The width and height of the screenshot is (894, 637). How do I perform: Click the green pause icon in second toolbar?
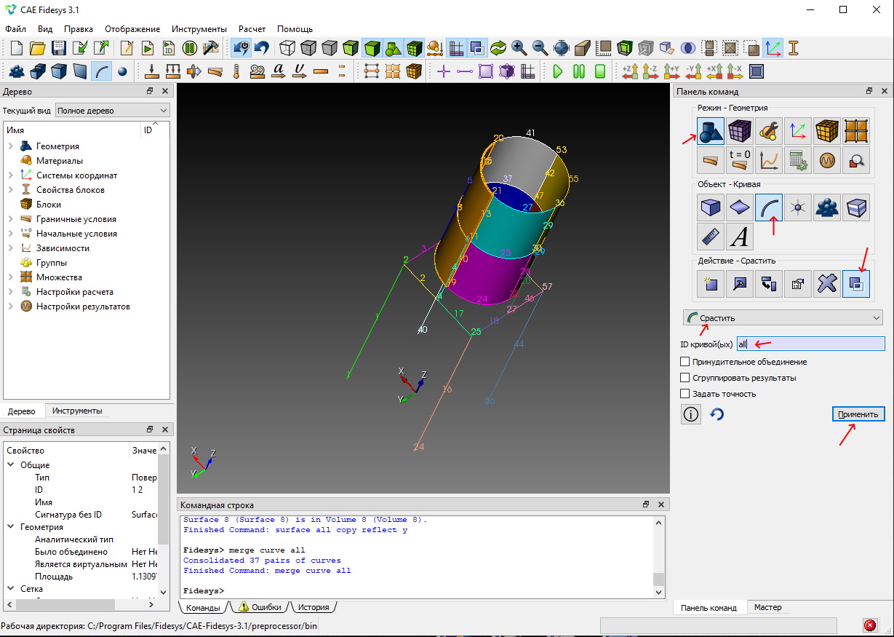(x=579, y=71)
